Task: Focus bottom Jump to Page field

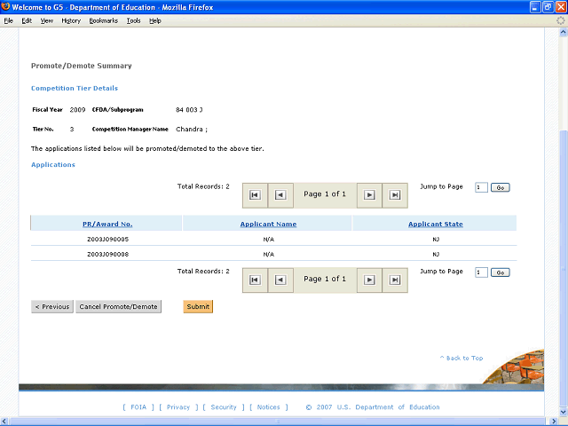Action: tap(481, 272)
